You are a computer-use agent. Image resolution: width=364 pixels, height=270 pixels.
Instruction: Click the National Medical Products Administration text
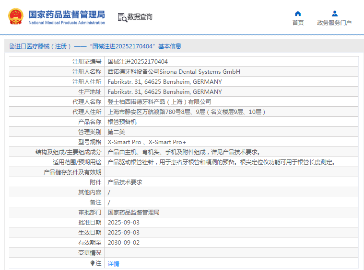[x=67, y=22]
